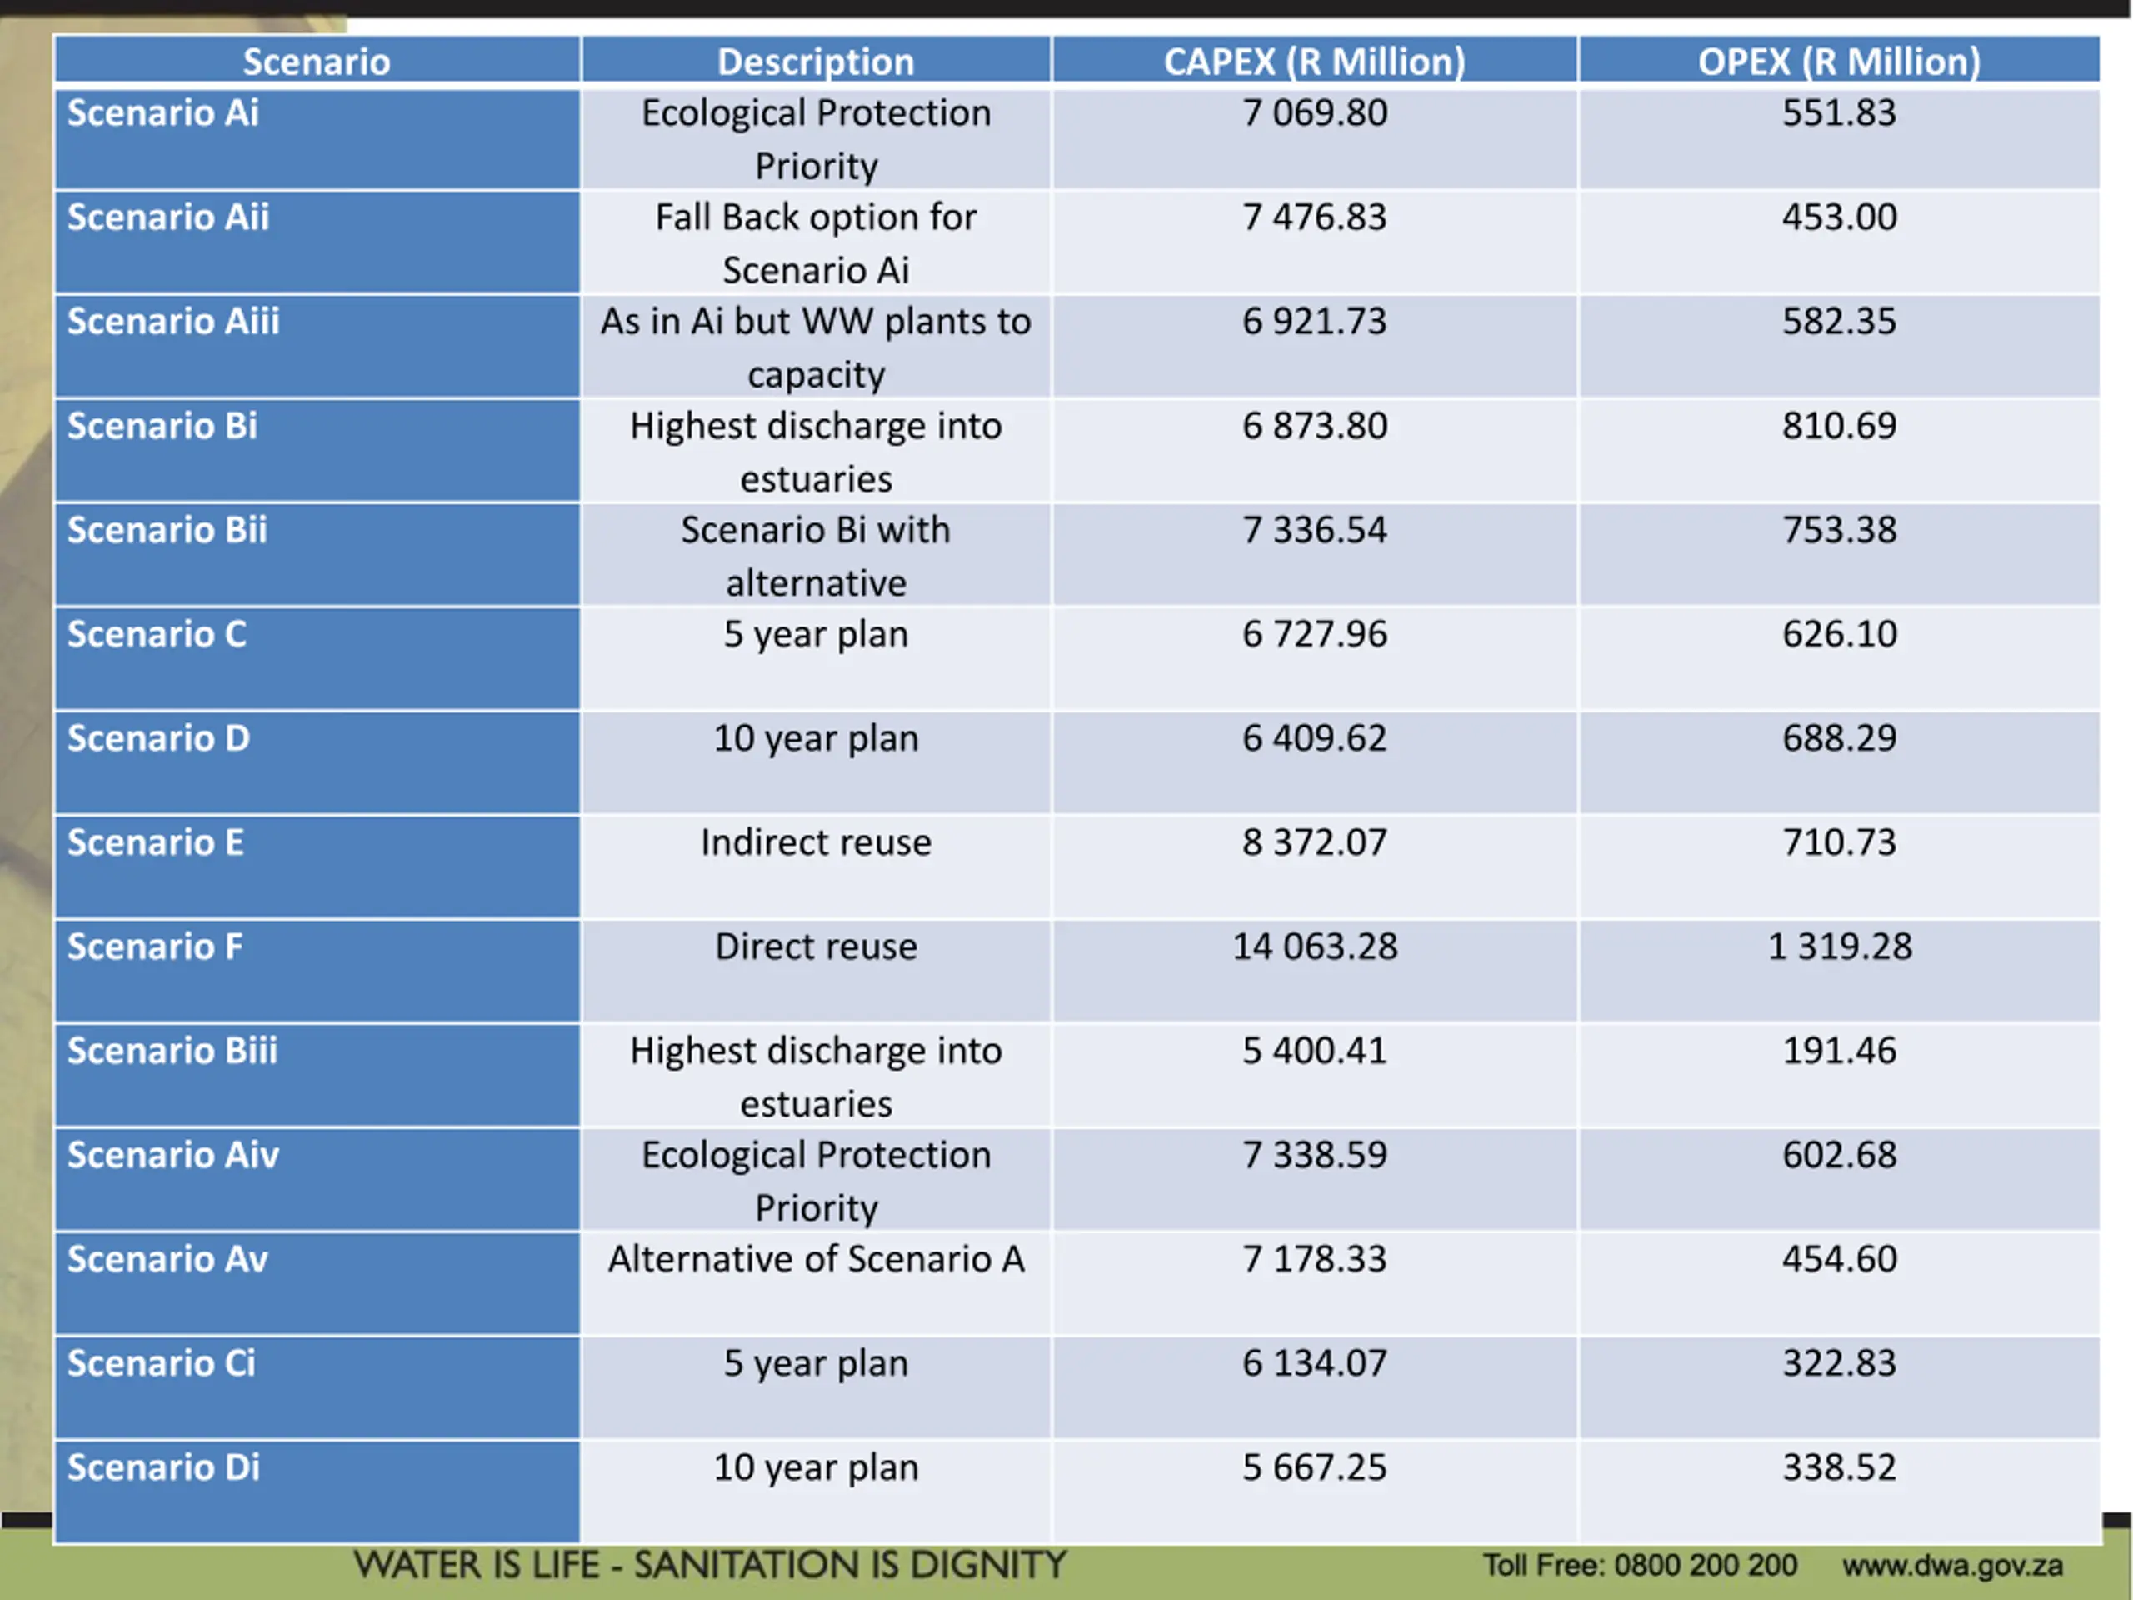Click the Water is Life slogan text
Image resolution: width=2133 pixels, height=1600 pixels.
coord(710,1565)
